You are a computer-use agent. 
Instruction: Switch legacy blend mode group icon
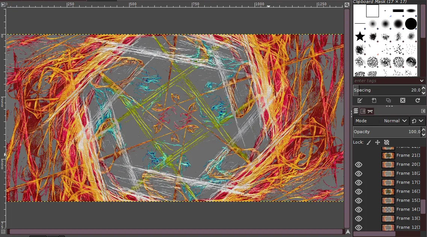tap(414, 121)
